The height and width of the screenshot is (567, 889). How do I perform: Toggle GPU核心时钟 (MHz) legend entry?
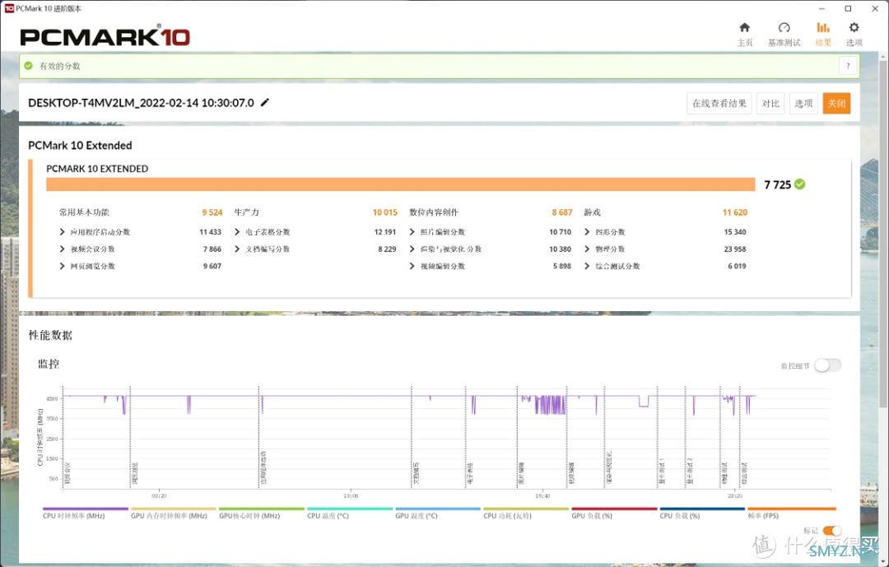(262, 514)
